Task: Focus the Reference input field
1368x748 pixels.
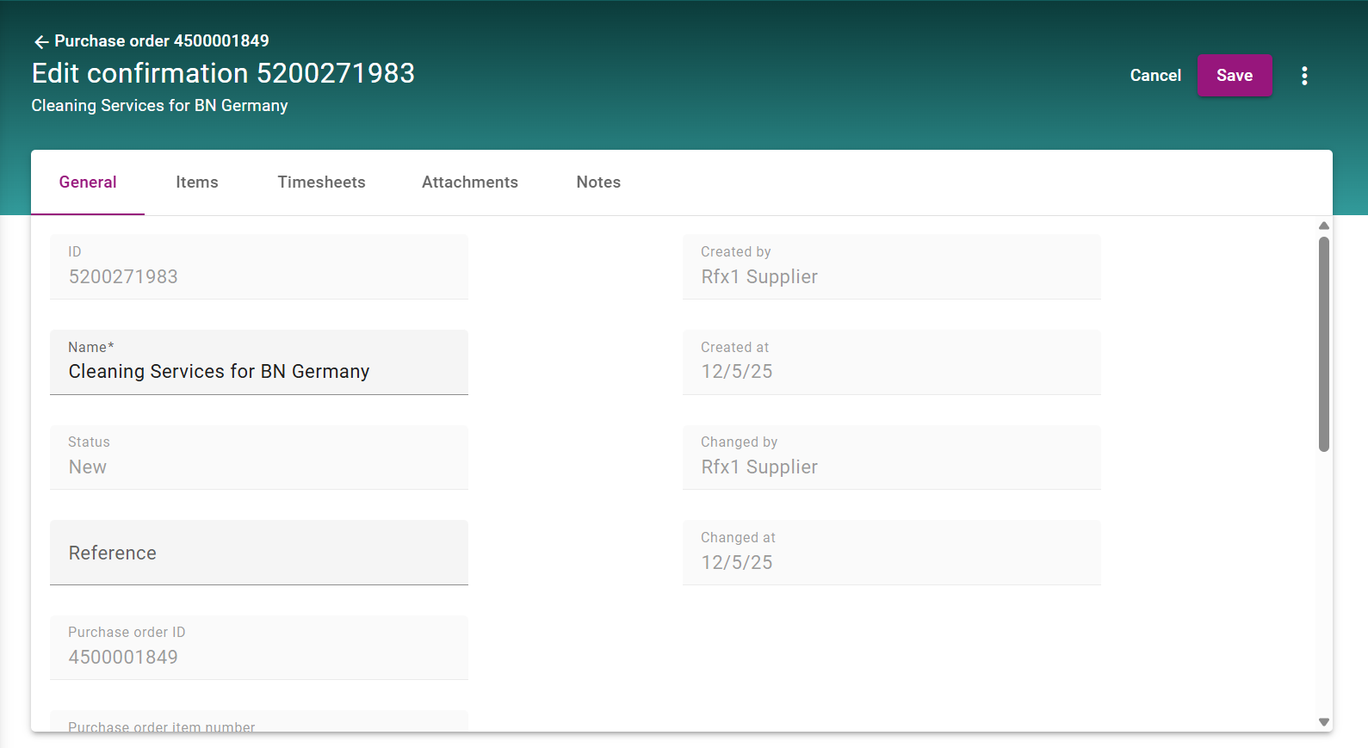Action: pyautogui.click(x=258, y=553)
